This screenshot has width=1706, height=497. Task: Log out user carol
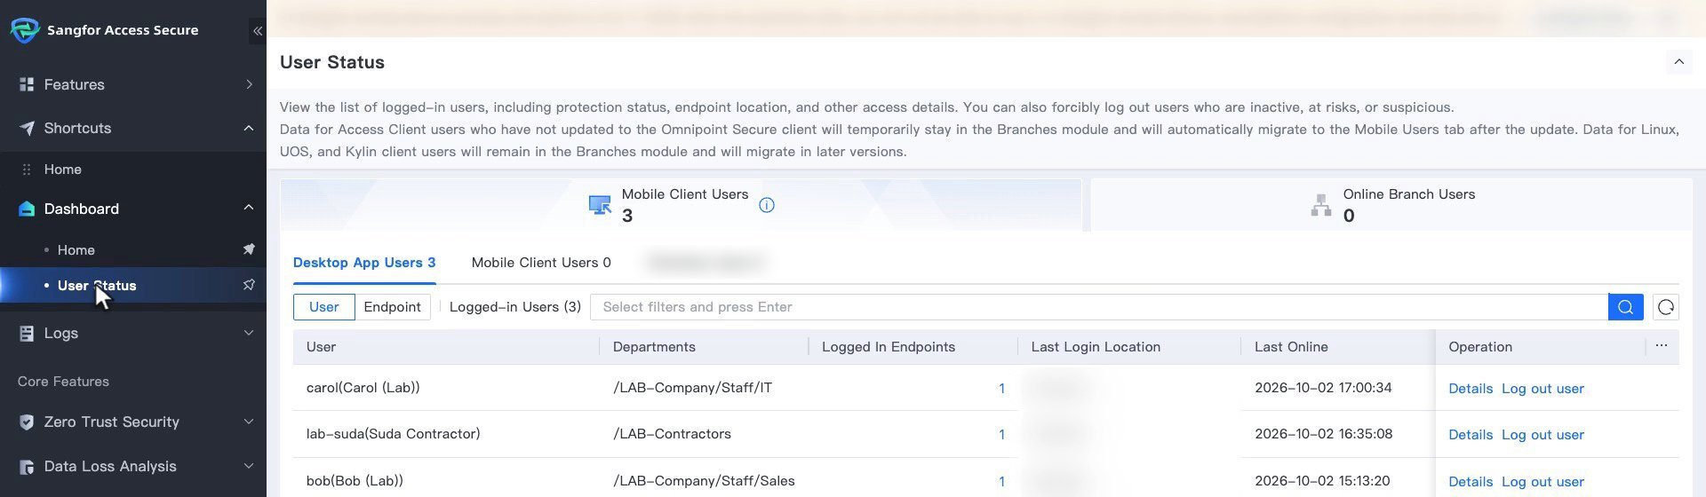(x=1543, y=389)
